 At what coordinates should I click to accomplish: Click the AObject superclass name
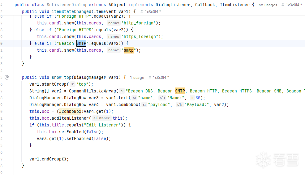pyautogui.click(x=117, y=5)
